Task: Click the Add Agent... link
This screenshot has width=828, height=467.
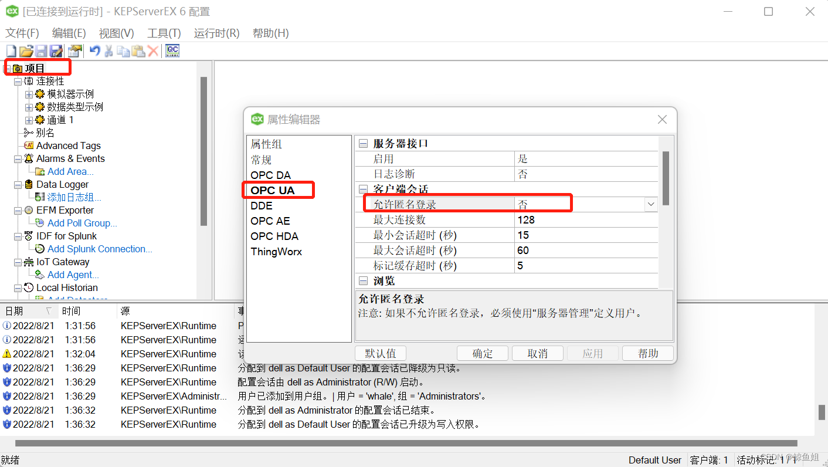Action: click(x=73, y=275)
